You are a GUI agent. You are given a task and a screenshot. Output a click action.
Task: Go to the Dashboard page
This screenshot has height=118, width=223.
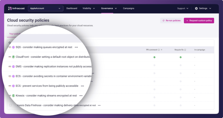click(72, 8)
